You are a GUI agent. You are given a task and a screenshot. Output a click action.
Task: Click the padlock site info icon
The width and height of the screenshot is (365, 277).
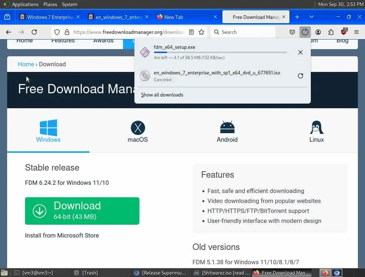[x=67, y=32]
